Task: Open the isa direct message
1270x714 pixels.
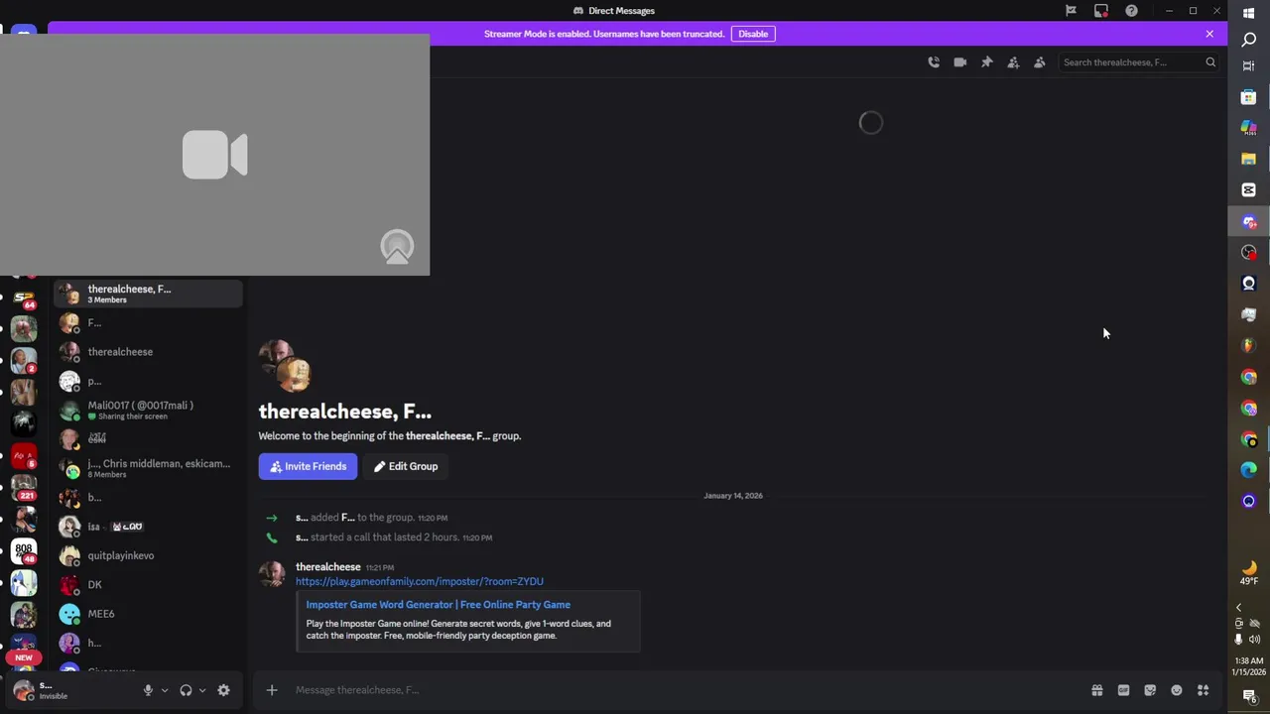Action: tap(148, 527)
